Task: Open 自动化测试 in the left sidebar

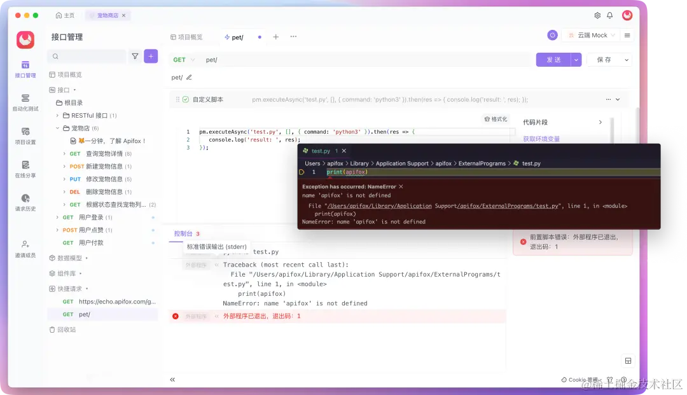Action: 25,102
